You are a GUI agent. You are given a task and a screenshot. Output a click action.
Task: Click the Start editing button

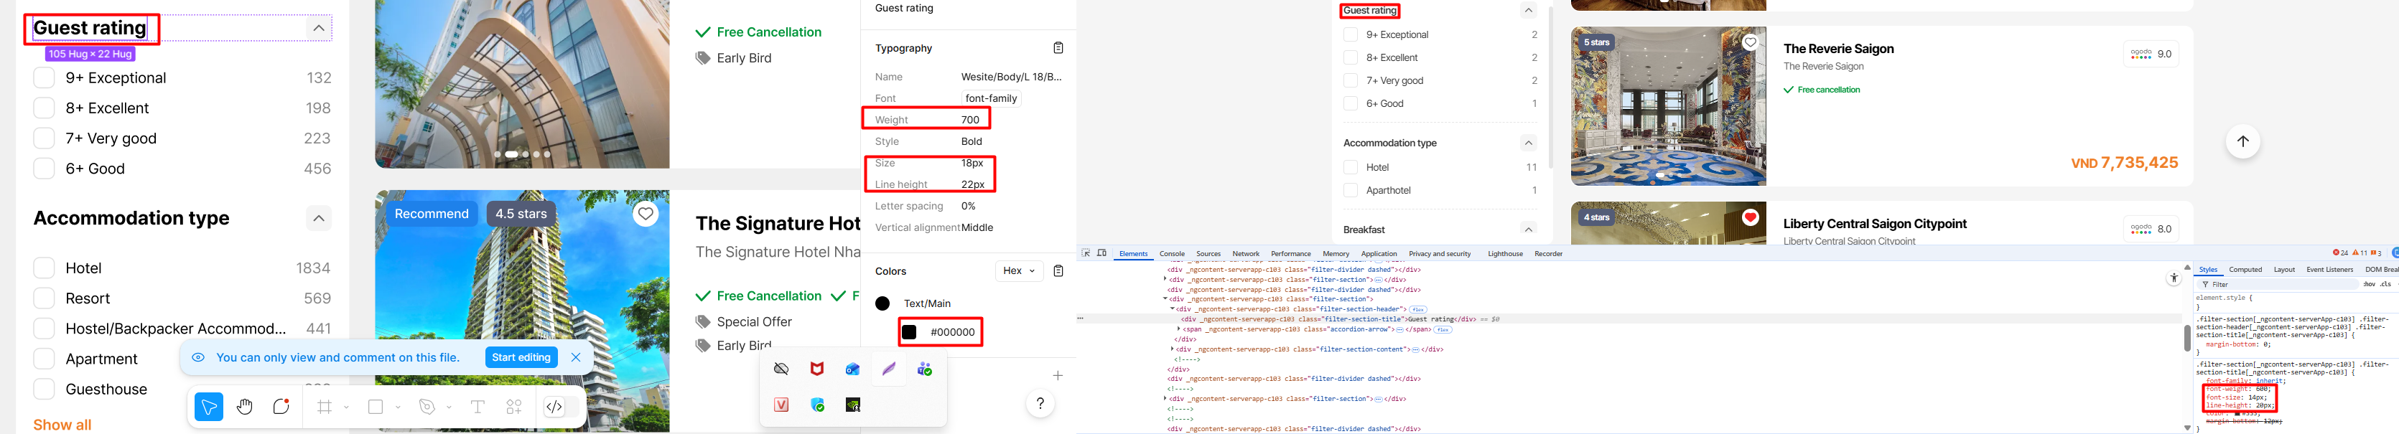click(x=521, y=358)
